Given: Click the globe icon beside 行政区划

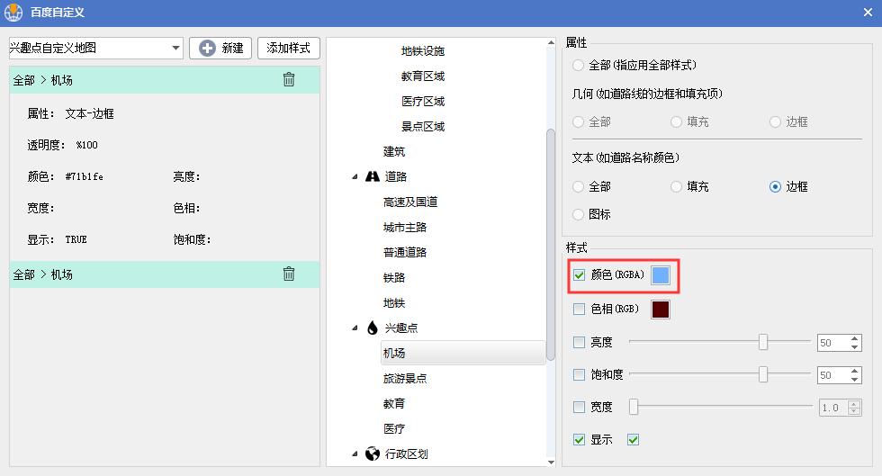Looking at the screenshot, I should pyautogui.click(x=373, y=454).
